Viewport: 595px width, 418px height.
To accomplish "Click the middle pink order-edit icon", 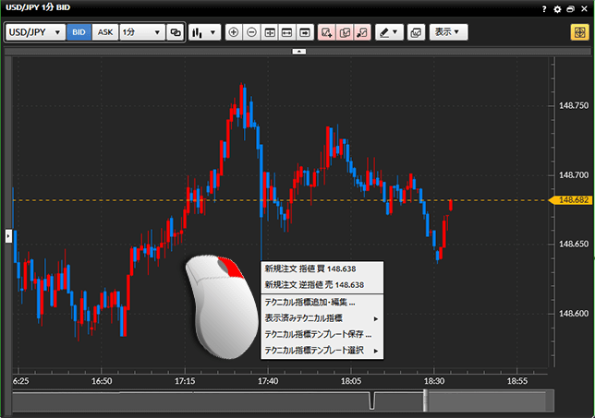I will click(345, 32).
